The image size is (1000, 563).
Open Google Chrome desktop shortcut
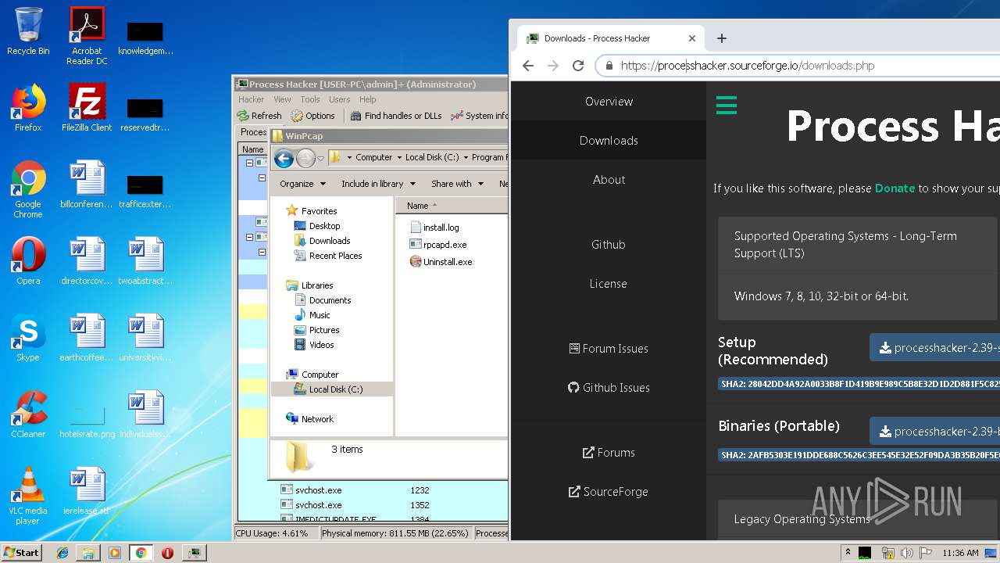pos(28,189)
